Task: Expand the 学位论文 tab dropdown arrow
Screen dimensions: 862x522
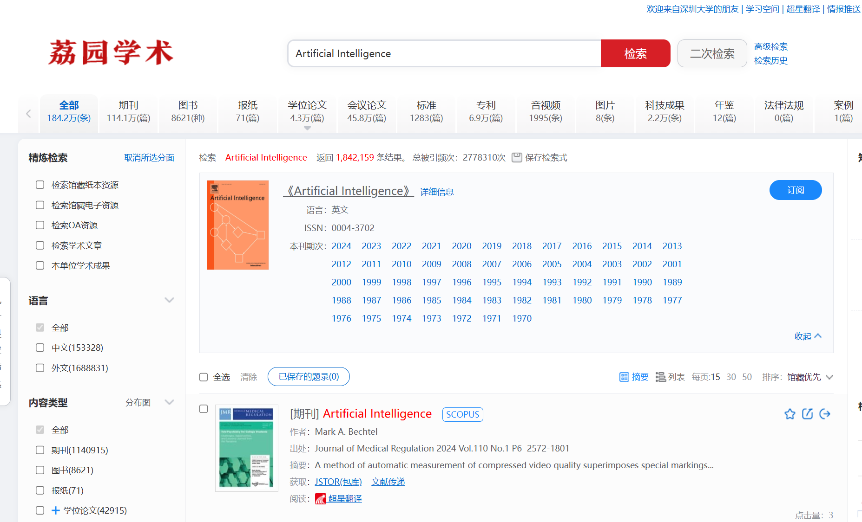Action: 307,128
